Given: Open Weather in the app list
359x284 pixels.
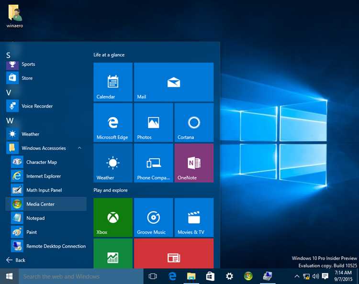Looking at the screenshot, I should 46,134.
